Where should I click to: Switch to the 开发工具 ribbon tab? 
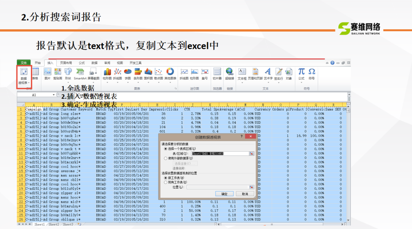[x=135, y=63]
